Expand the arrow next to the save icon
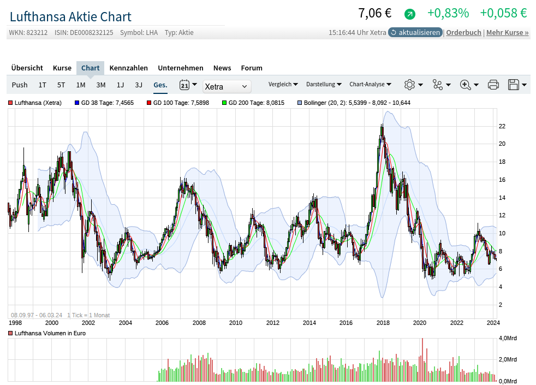Image resolution: width=536 pixels, height=385 pixels. point(524,85)
